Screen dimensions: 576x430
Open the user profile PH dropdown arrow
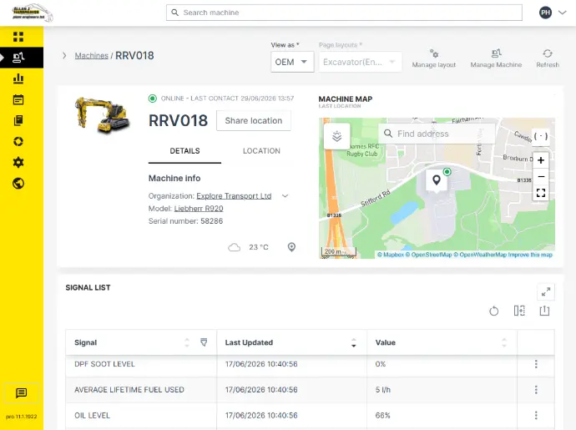(x=562, y=13)
